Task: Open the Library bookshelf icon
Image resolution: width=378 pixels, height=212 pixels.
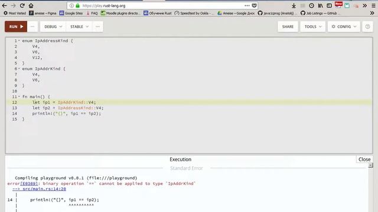Action: (320, 5)
